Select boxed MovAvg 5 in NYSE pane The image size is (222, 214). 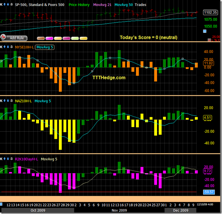[45, 47]
